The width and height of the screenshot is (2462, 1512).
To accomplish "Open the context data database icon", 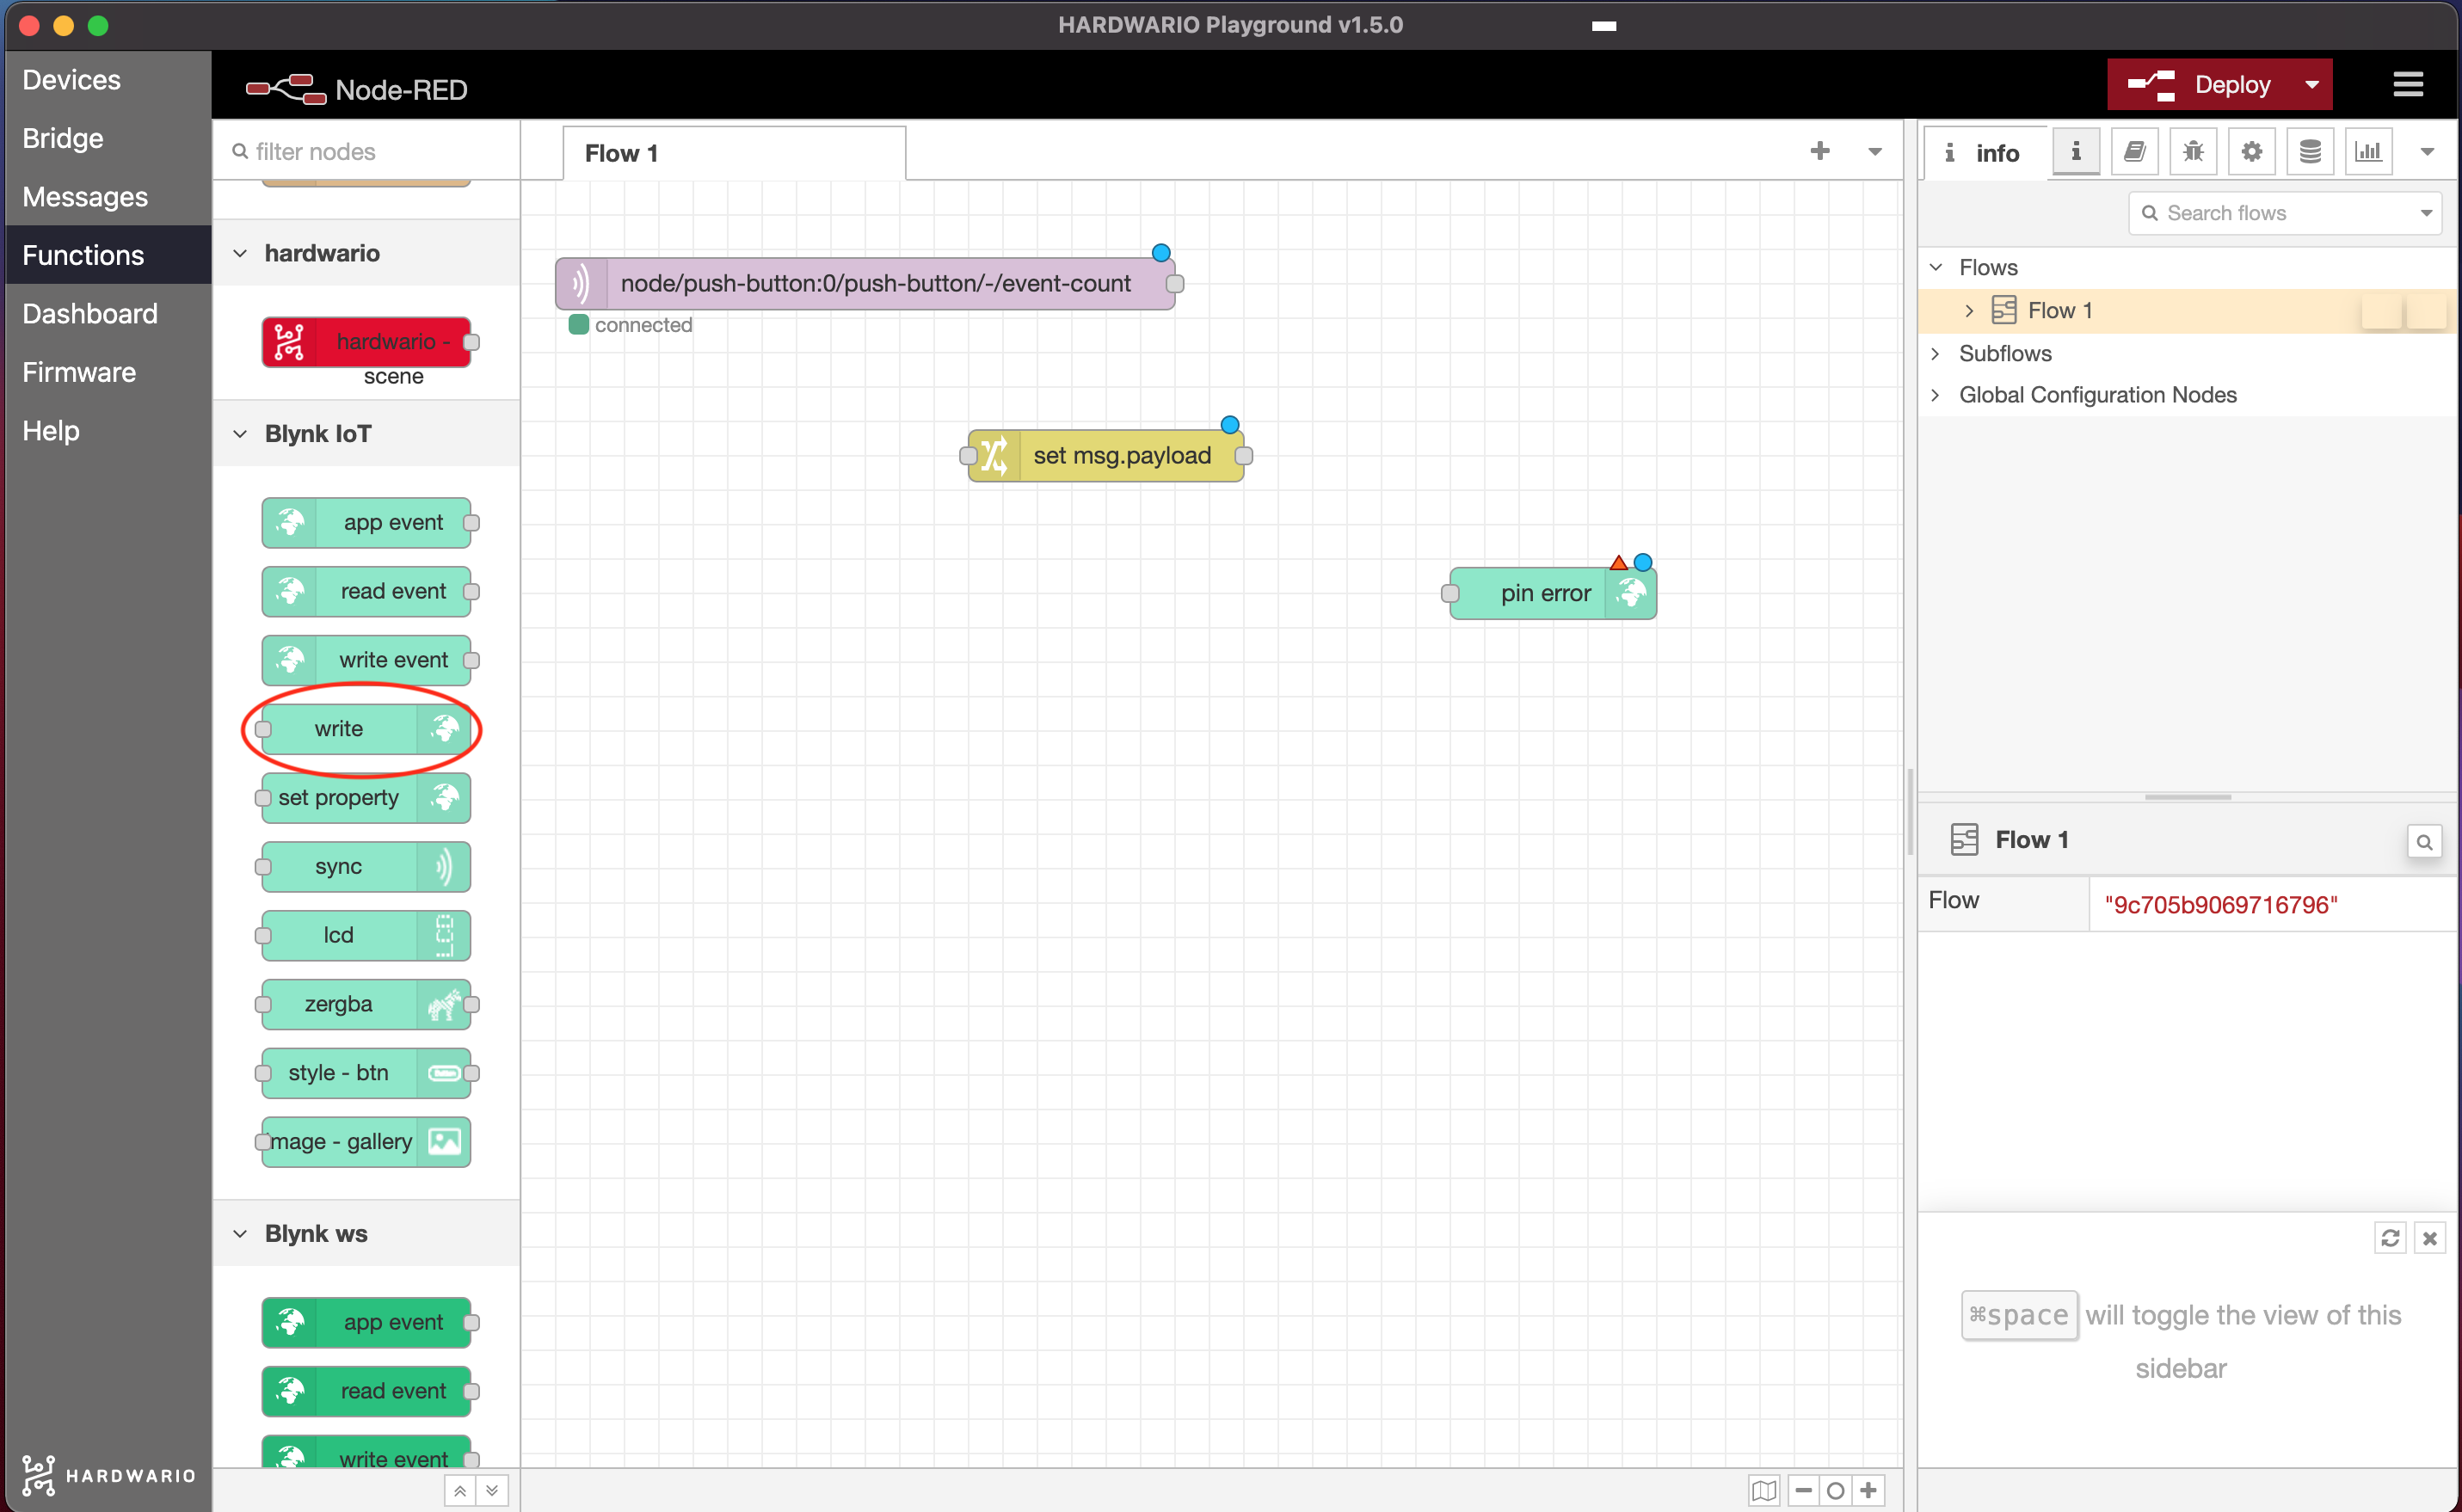I will (x=2310, y=152).
